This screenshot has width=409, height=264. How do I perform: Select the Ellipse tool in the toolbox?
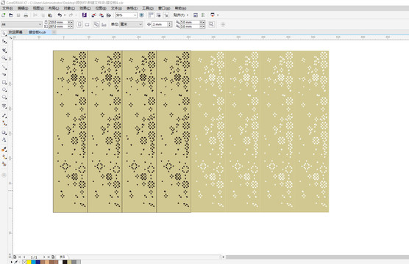point(4,89)
